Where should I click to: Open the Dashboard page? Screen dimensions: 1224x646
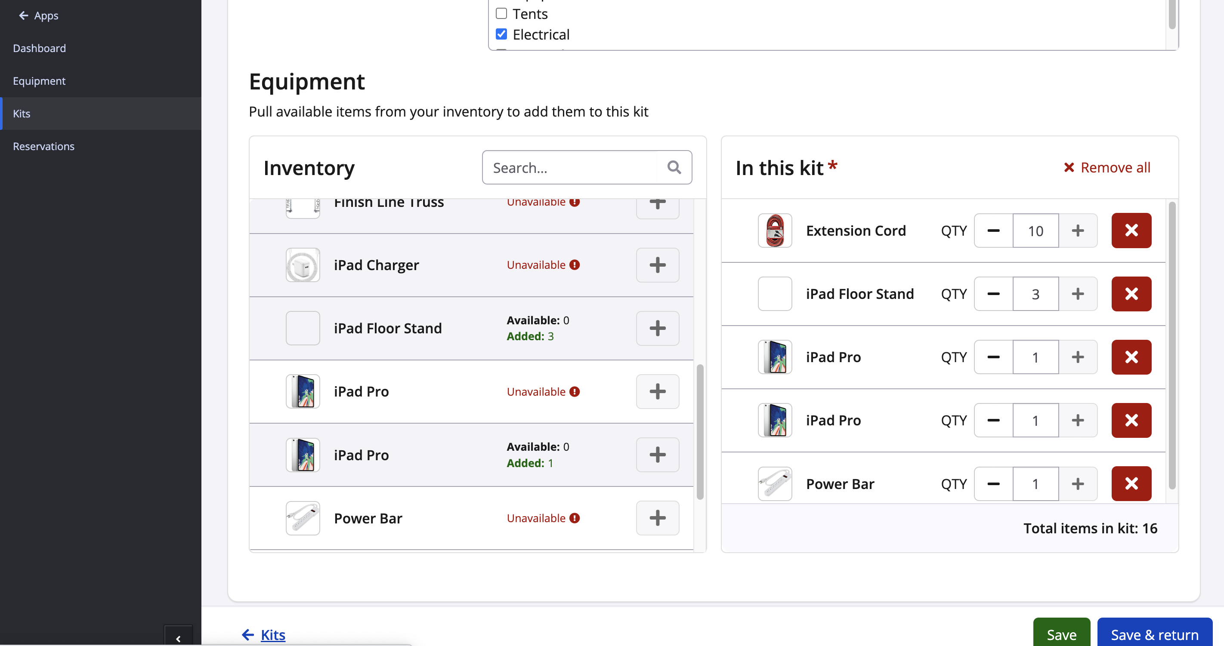[40, 48]
